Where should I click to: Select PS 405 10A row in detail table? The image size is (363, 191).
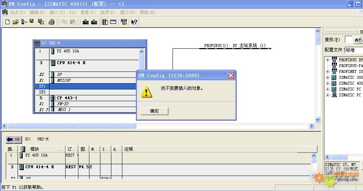pyautogui.click(x=159, y=158)
